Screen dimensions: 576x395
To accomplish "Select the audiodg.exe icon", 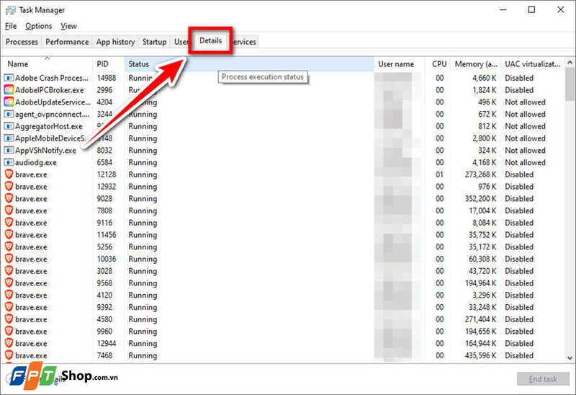I will (x=9, y=162).
